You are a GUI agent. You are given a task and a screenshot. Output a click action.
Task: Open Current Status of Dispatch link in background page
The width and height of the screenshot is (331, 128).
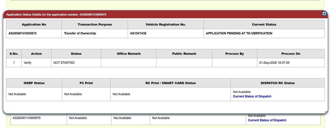point(267,120)
